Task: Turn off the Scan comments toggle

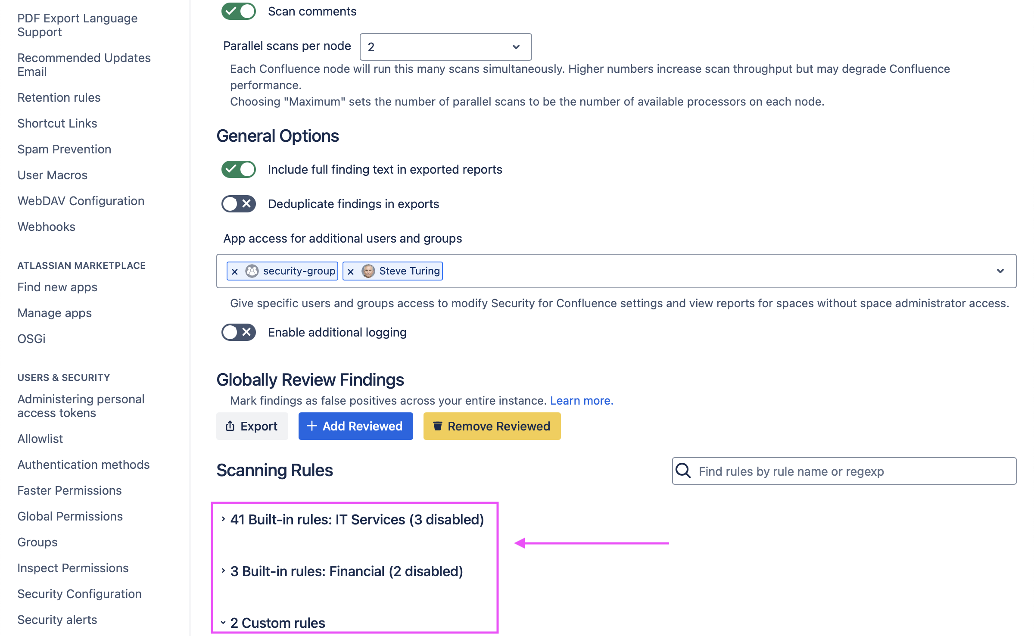Action: 239,11
